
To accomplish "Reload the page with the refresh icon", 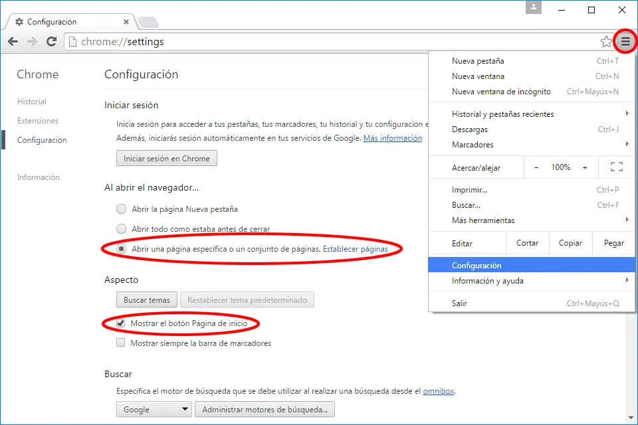I will point(51,42).
